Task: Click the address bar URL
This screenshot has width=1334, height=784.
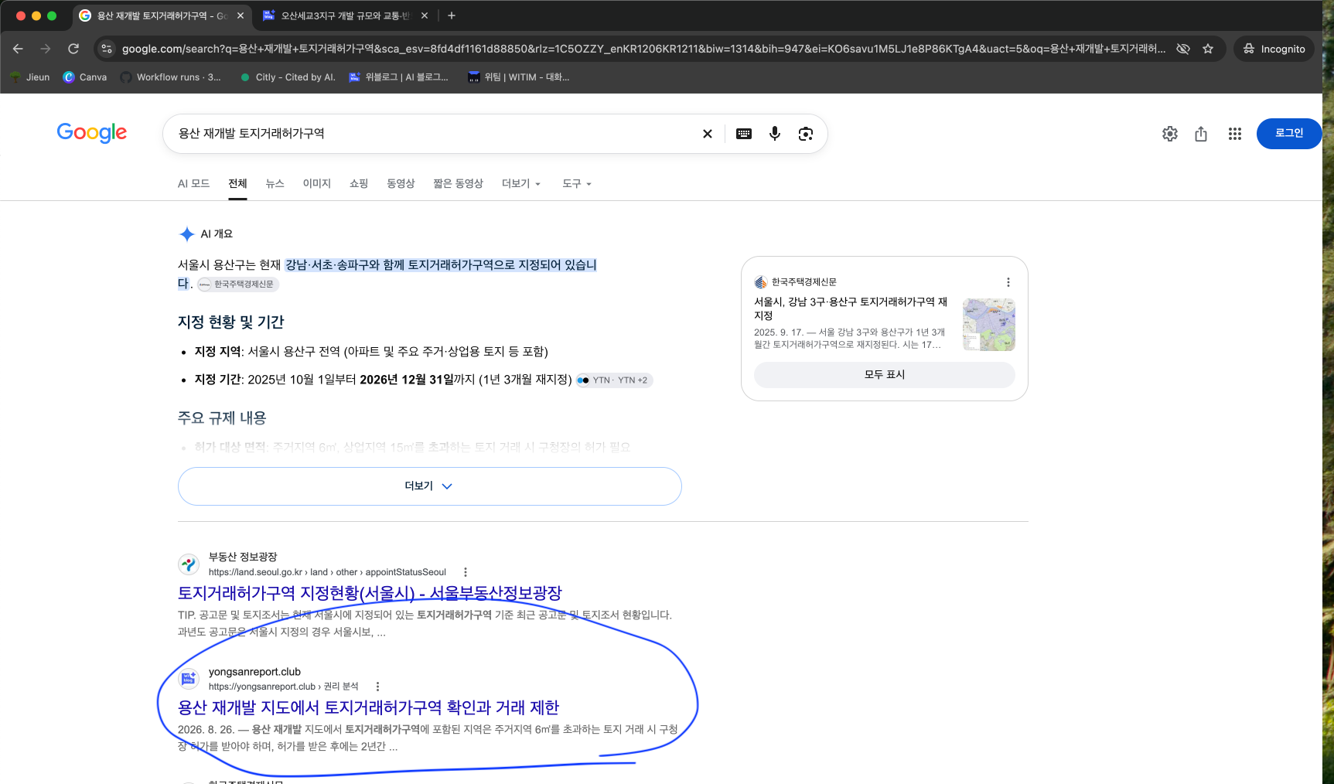Action: coord(643,49)
